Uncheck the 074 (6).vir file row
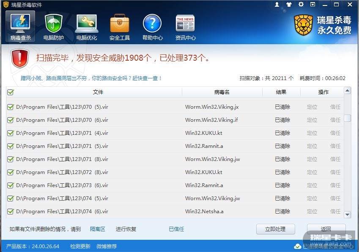Screen dimensions: 359x252 click(11, 212)
